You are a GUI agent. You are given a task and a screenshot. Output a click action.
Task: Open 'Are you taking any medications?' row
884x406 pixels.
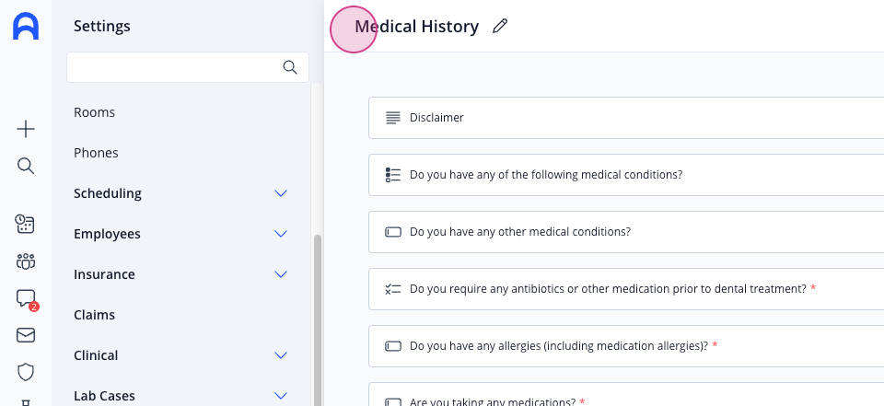tap(626, 395)
